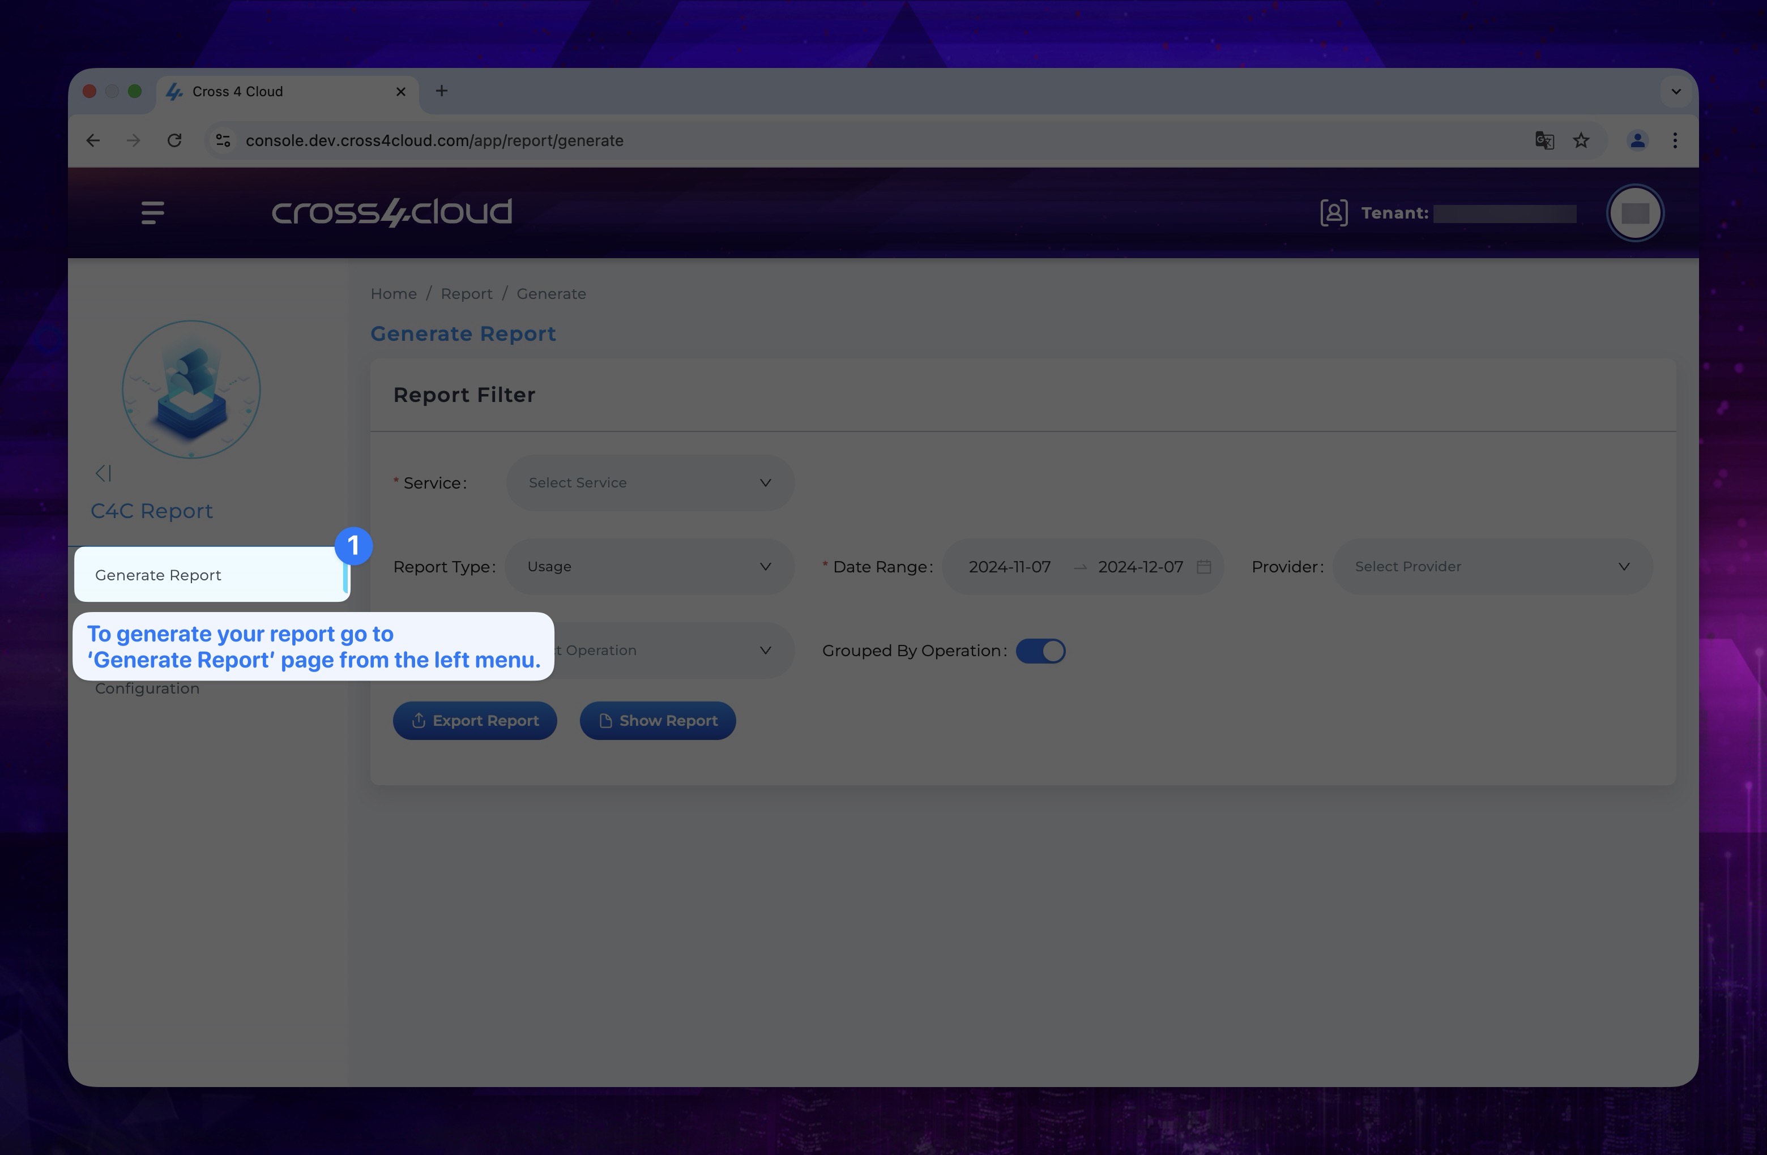Open the hamburger menu in the header
Screen dimensions: 1767x1155
coord(152,213)
